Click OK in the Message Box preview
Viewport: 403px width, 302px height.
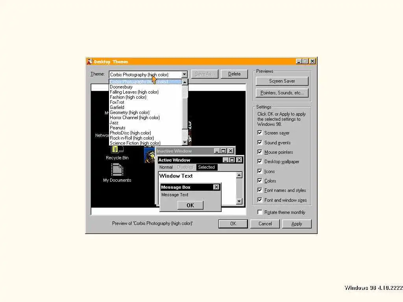pyautogui.click(x=190, y=205)
